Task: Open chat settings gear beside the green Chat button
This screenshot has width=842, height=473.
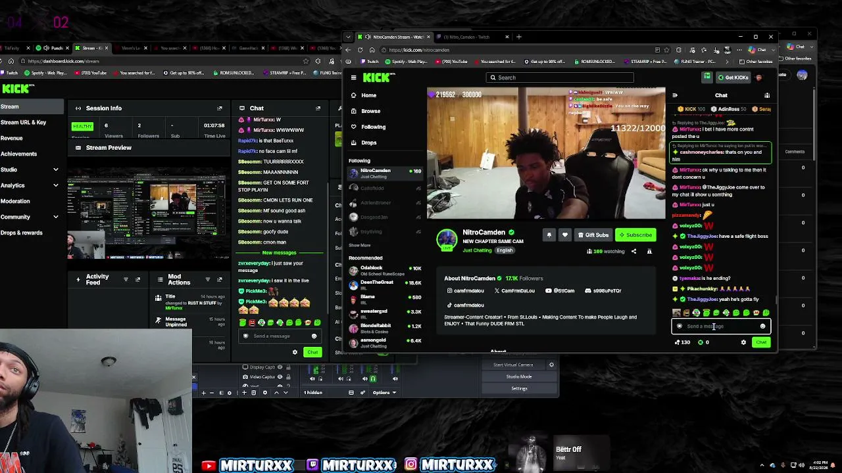Action: 743,342
